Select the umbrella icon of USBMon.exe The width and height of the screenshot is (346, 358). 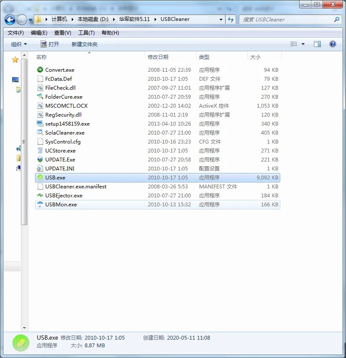click(41, 204)
